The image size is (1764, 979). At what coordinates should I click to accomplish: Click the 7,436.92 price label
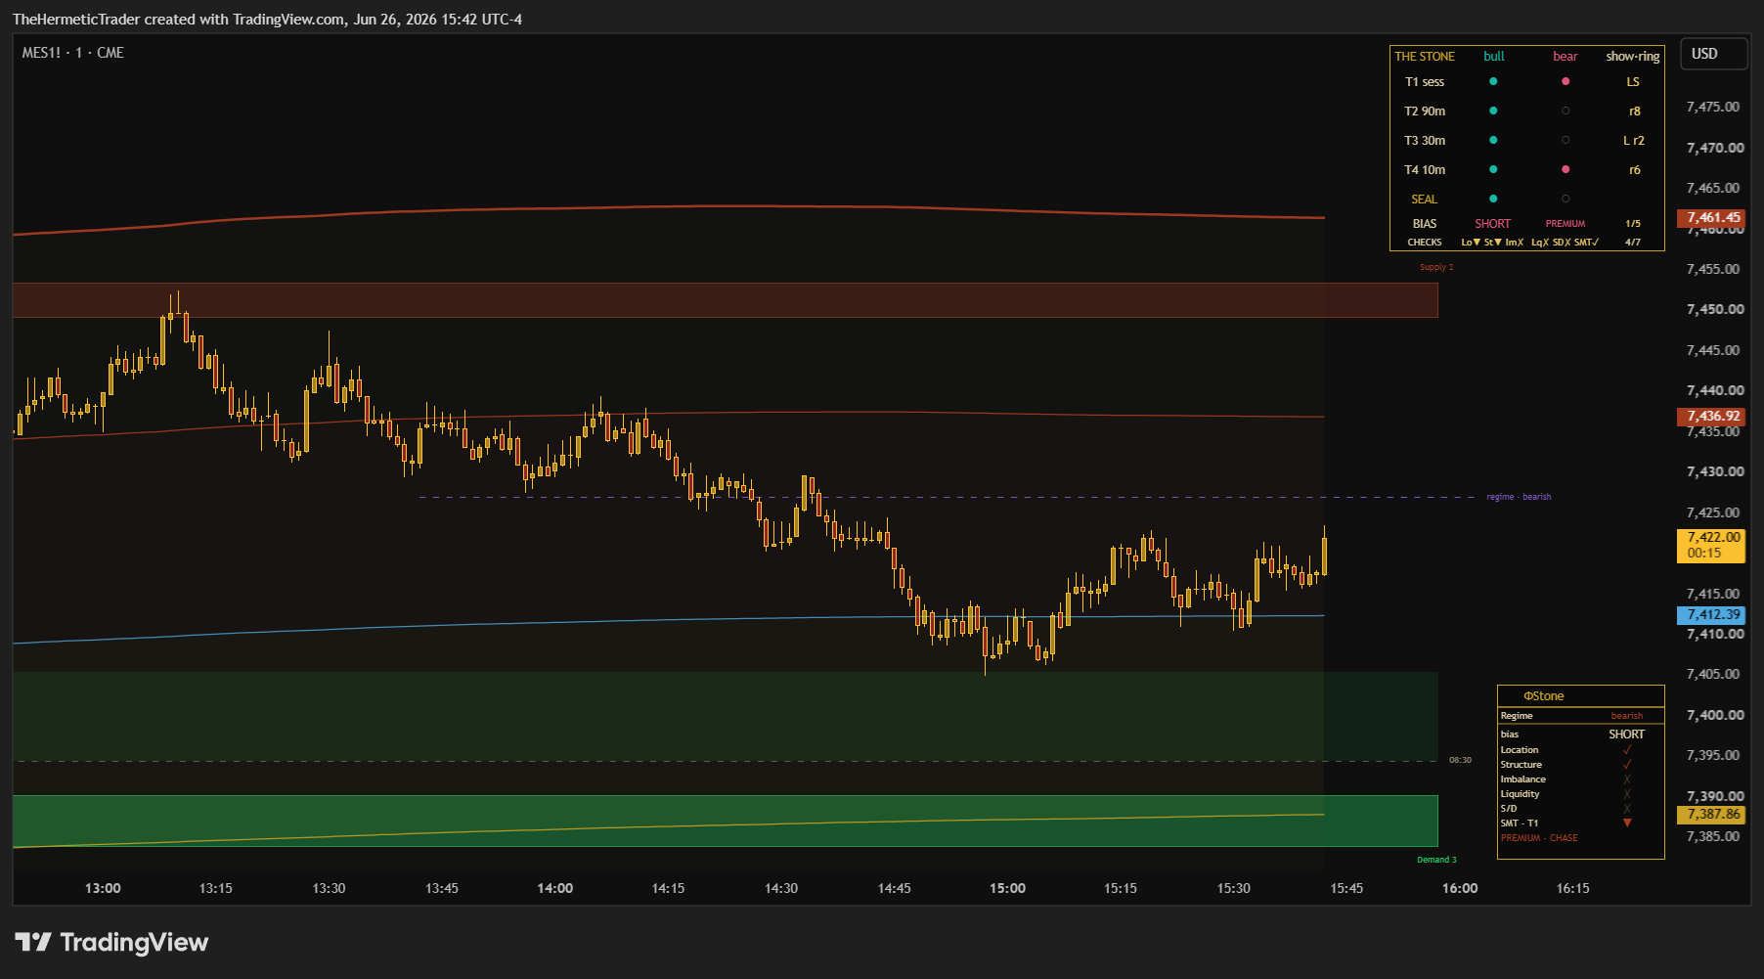point(1713,417)
